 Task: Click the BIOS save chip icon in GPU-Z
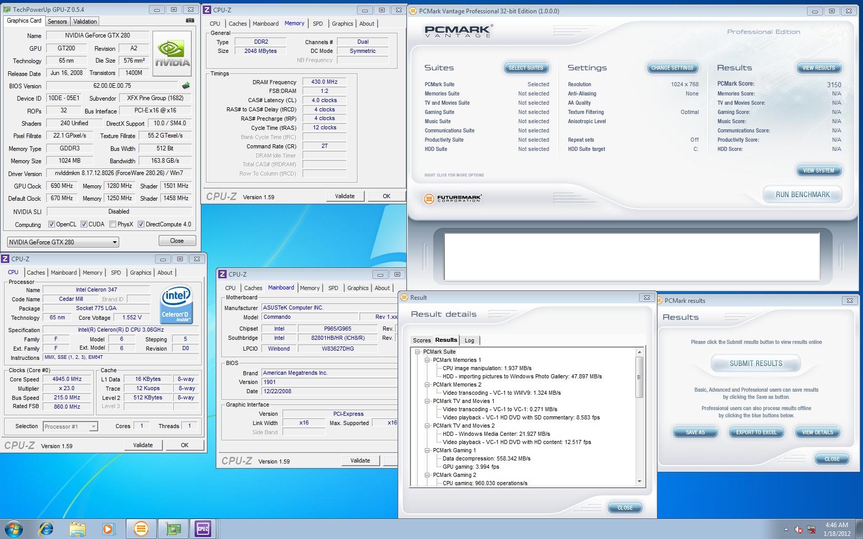(186, 86)
